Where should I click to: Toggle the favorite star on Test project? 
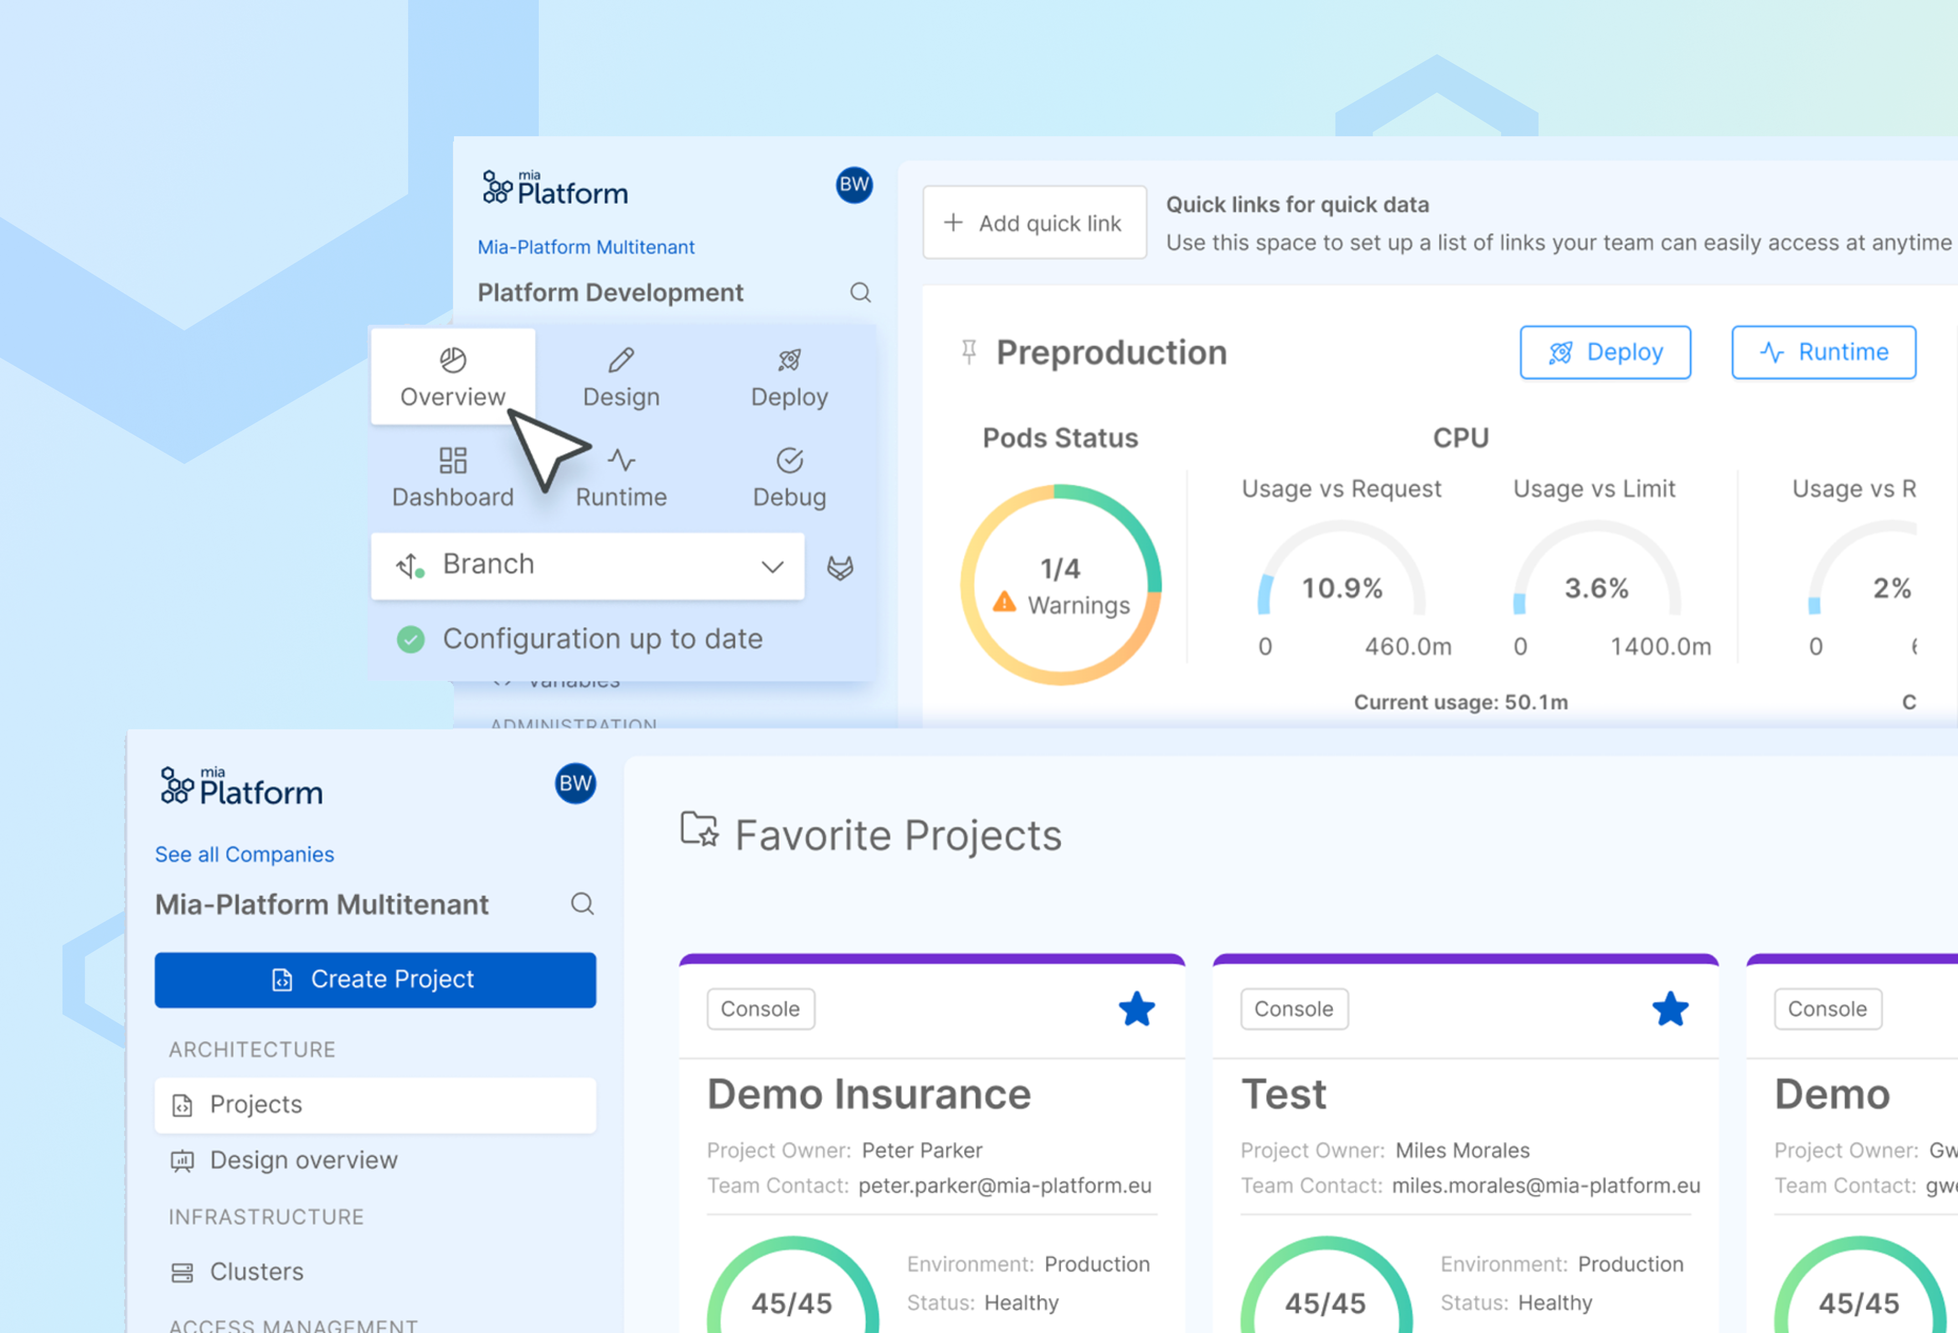(1670, 1009)
